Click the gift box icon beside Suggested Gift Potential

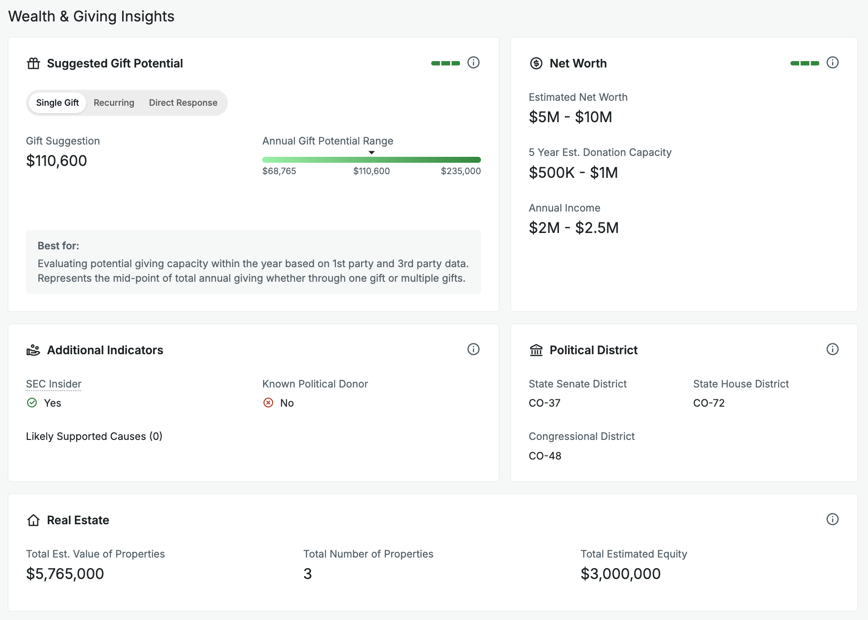[x=33, y=63]
